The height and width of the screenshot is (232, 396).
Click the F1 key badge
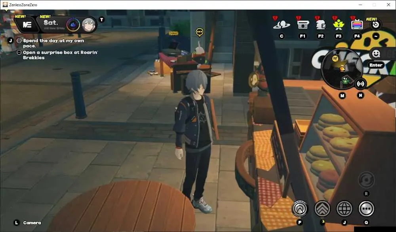tap(303, 36)
